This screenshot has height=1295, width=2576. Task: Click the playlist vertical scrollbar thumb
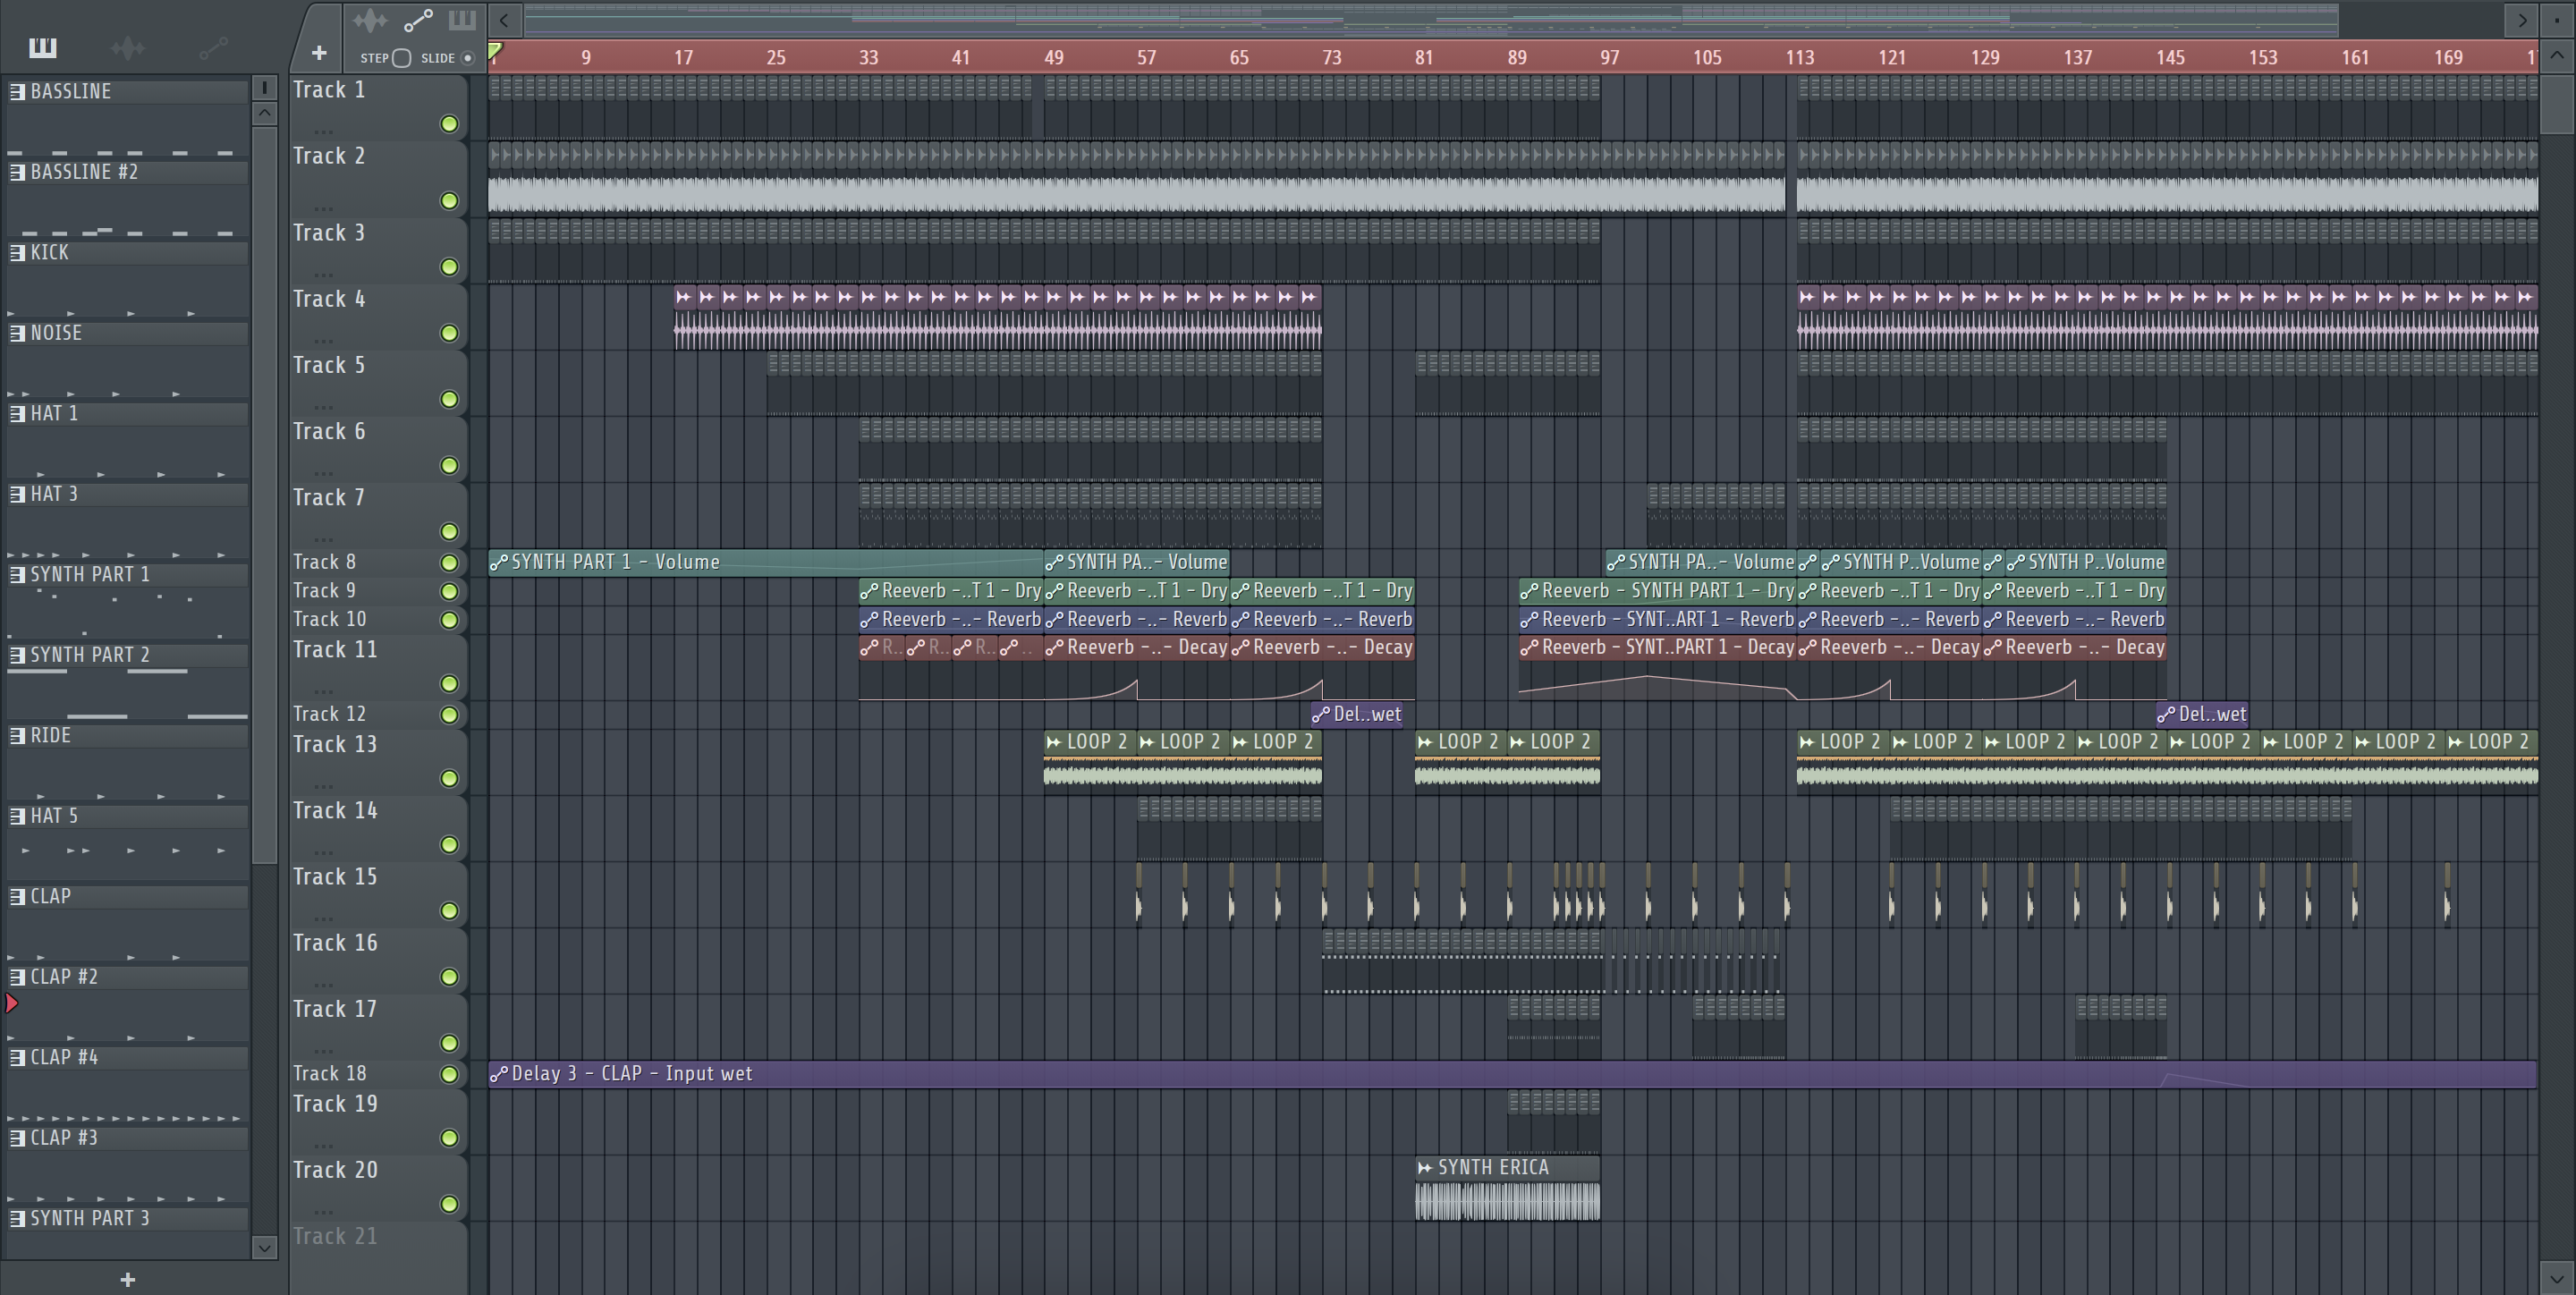[2557, 103]
